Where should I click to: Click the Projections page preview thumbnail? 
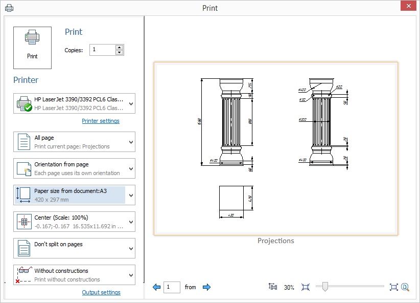[276, 148]
